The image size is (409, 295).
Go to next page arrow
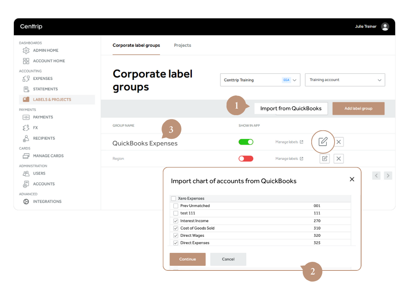point(388,176)
